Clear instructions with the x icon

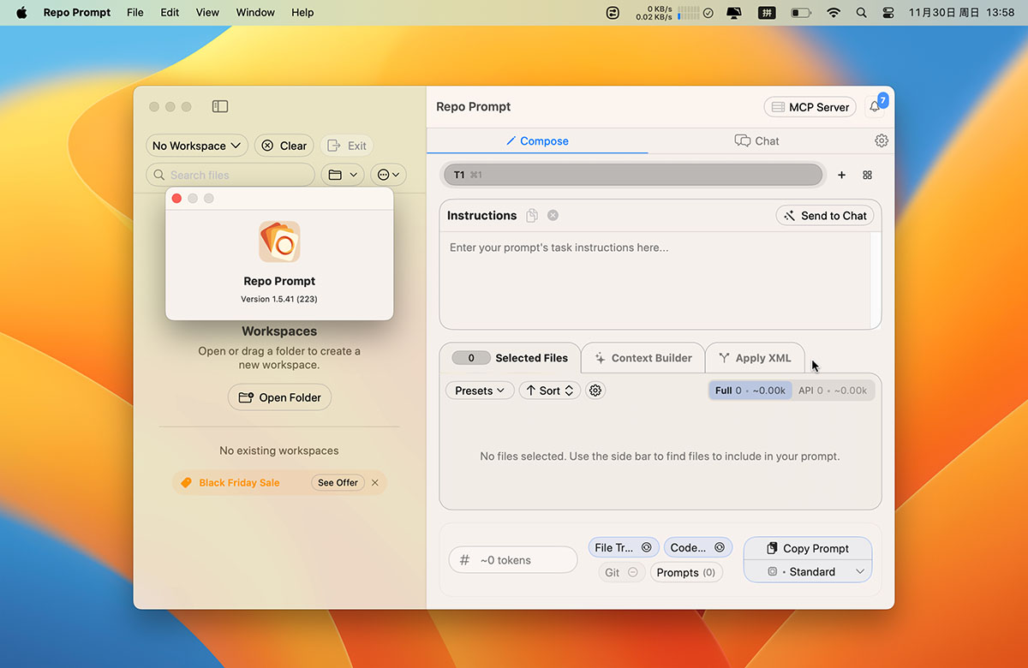(553, 216)
